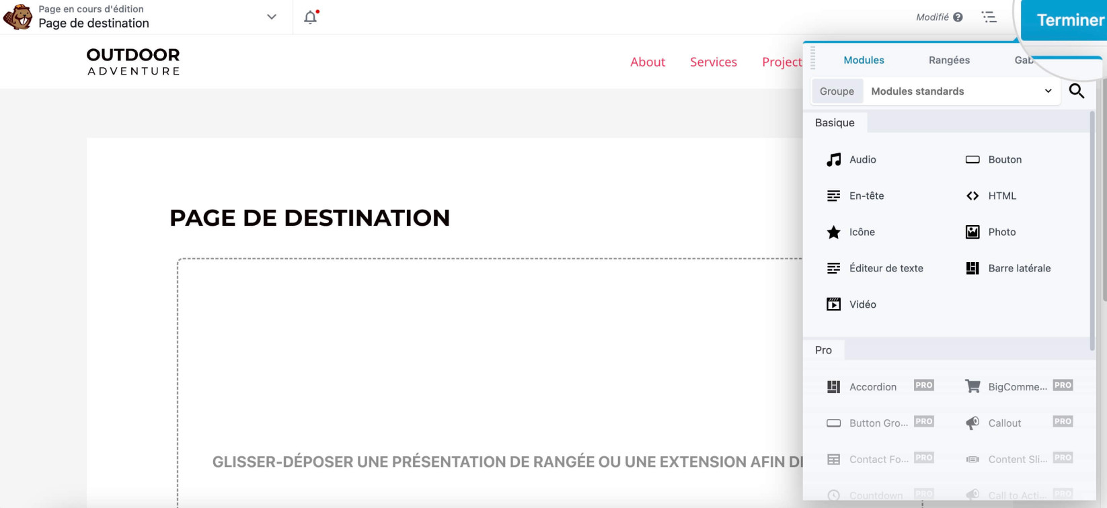The height and width of the screenshot is (508, 1107).
Task: Click the Basique section label
Action: pos(835,122)
